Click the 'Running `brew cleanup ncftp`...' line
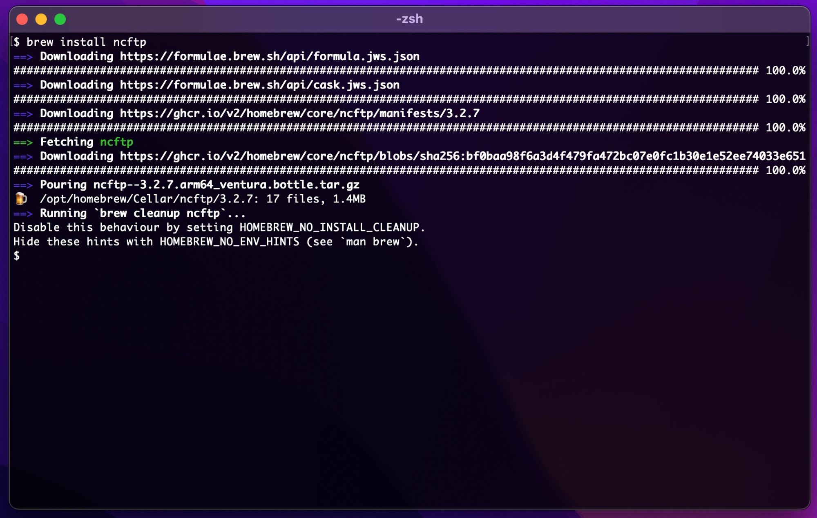This screenshot has width=817, height=518. pos(143,213)
